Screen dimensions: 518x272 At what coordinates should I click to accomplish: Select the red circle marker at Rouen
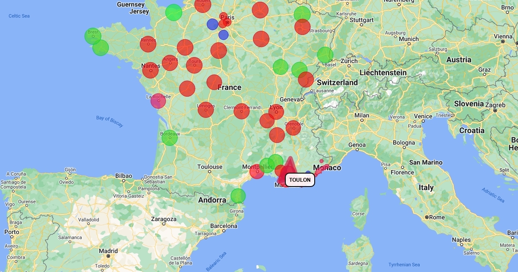coord(203,5)
